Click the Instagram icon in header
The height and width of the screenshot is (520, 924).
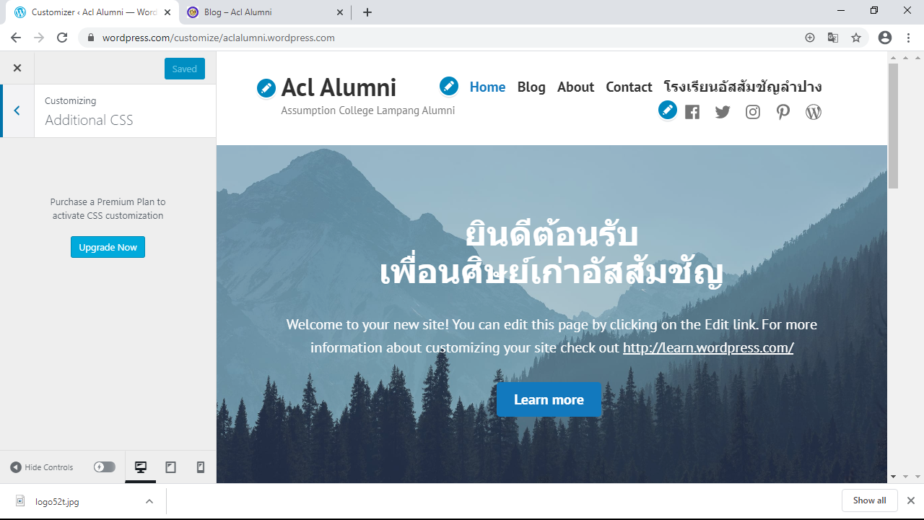tap(753, 112)
